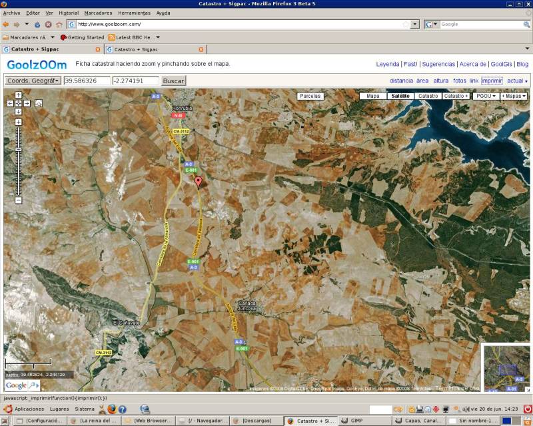Switch map view to Mapa
This screenshot has height=426, width=533.
[373, 96]
